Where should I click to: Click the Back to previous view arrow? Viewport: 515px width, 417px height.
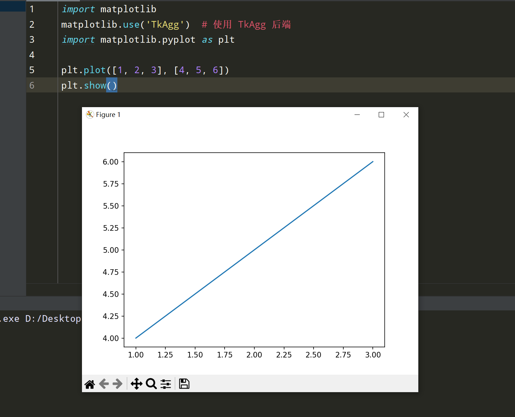click(x=104, y=384)
